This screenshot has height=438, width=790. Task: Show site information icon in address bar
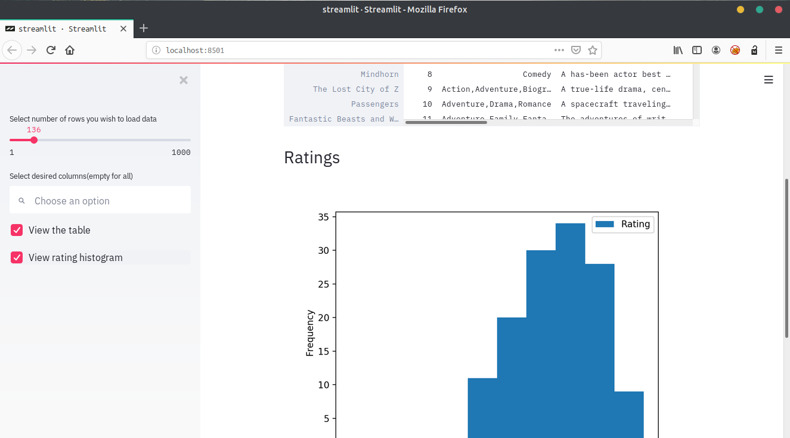tap(156, 51)
